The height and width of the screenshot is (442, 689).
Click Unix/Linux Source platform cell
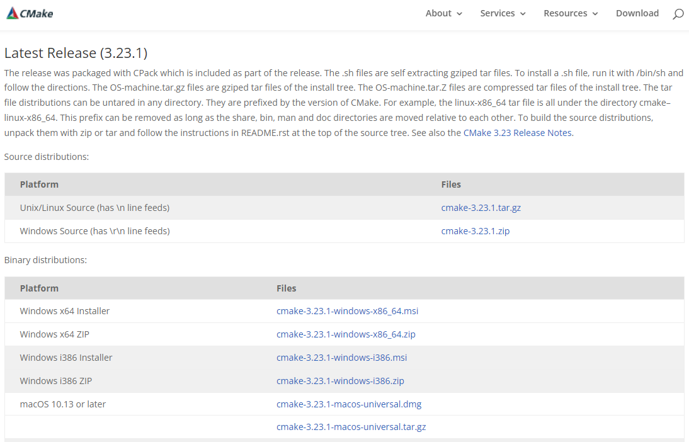[x=94, y=208]
